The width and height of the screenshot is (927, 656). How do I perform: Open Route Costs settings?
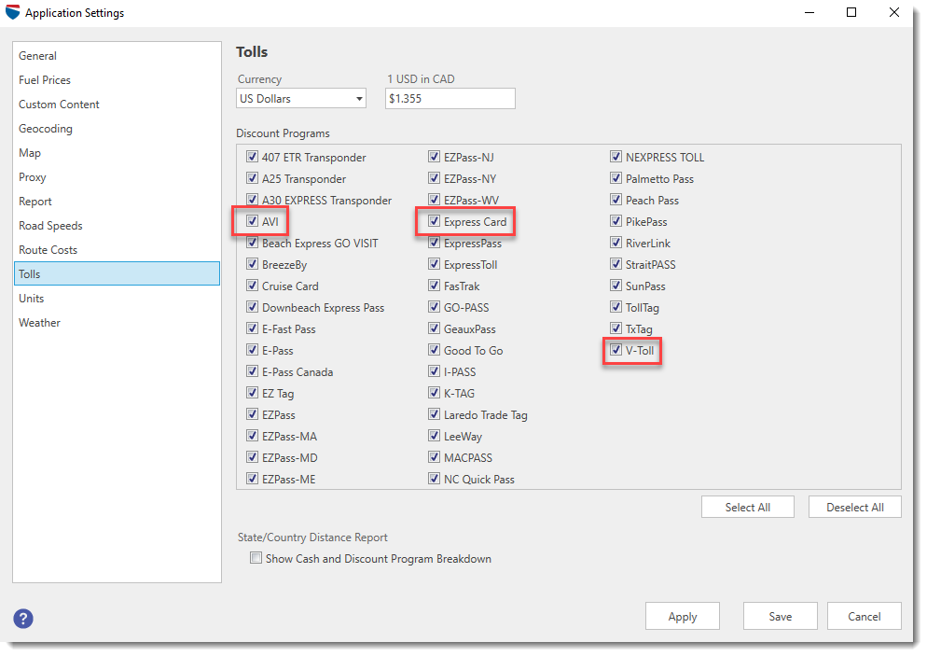118,250
